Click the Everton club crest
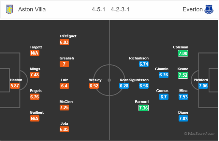 pos(209,9)
